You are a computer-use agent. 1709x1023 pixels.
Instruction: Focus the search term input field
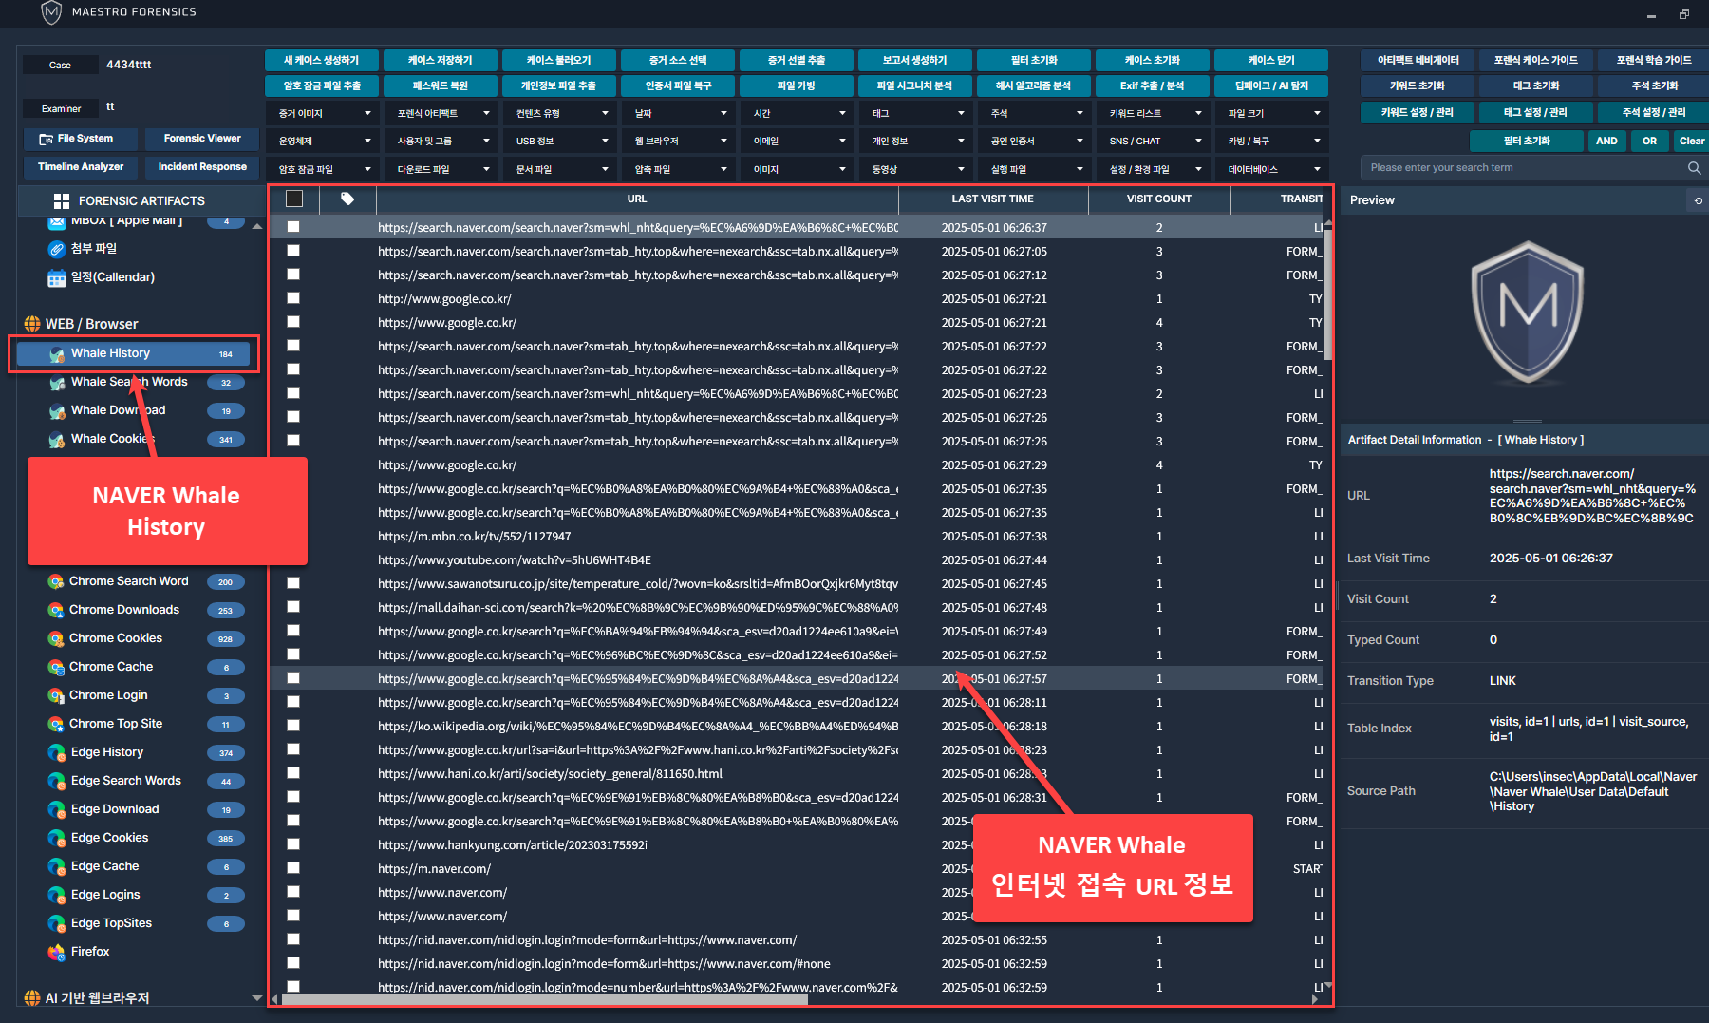tap(1519, 168)
